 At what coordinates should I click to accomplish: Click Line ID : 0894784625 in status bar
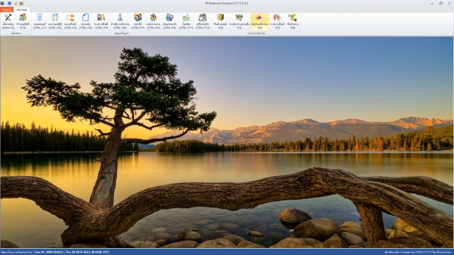tap(49, 252)
